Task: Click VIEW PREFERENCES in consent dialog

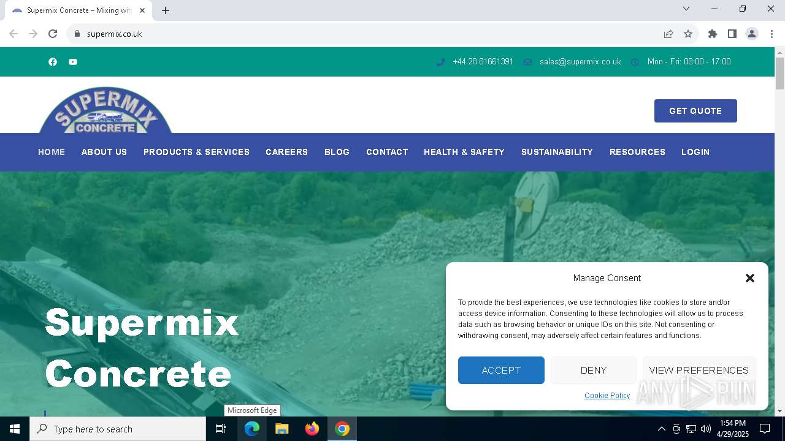Action: click(699, 370)
